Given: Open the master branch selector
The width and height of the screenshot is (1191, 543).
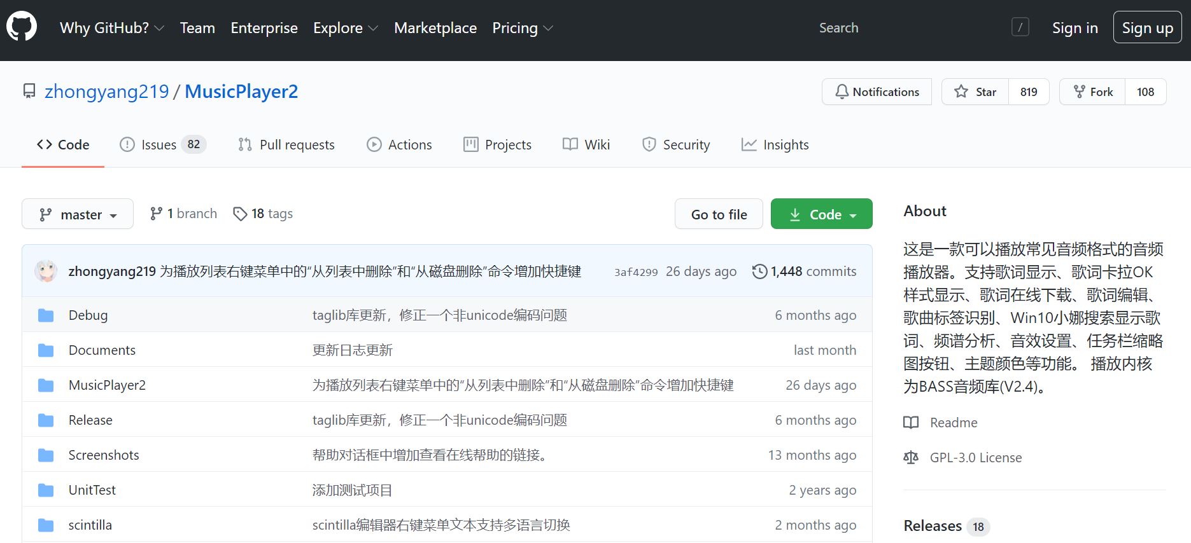Looking at the screenshot, I should click(x=78, y=214).
